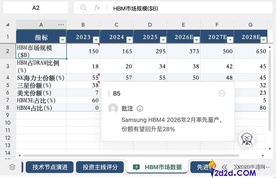Click the select-all corner triangle
The width and height of the screenshot is (276, 178).
(8, 25)
